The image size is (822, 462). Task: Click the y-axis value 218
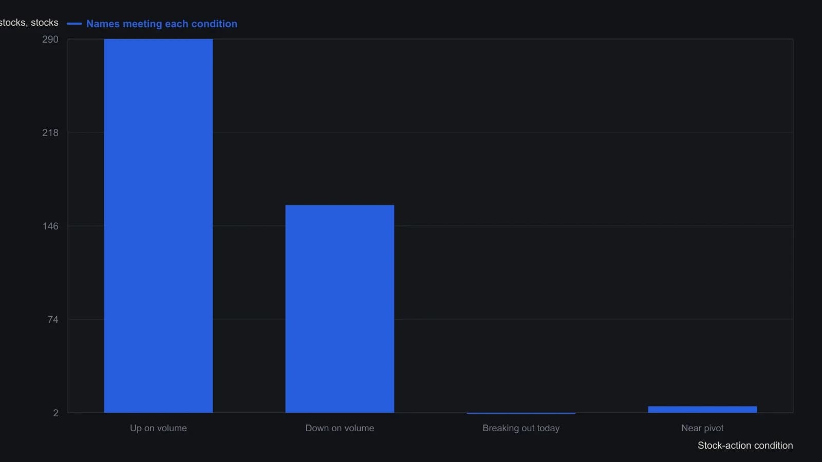pos(50,133)
